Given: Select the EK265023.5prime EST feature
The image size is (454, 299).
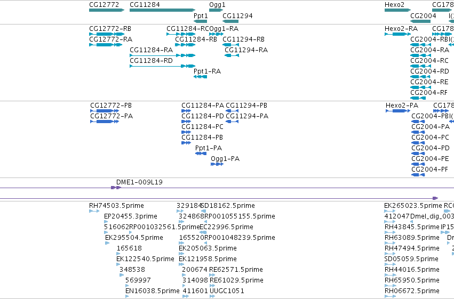Looking at the screenshot, I should [x=390, y=212].
